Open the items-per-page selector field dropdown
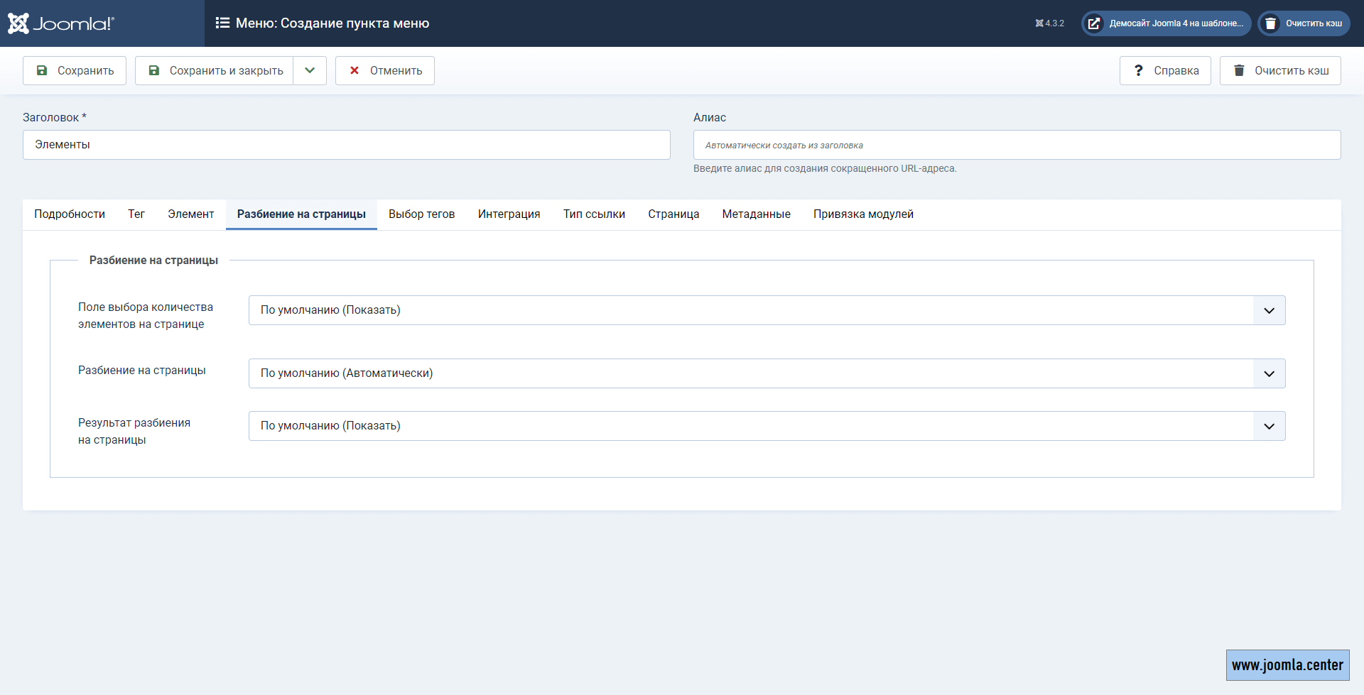Screen dimensions: 1364x695 767,310
